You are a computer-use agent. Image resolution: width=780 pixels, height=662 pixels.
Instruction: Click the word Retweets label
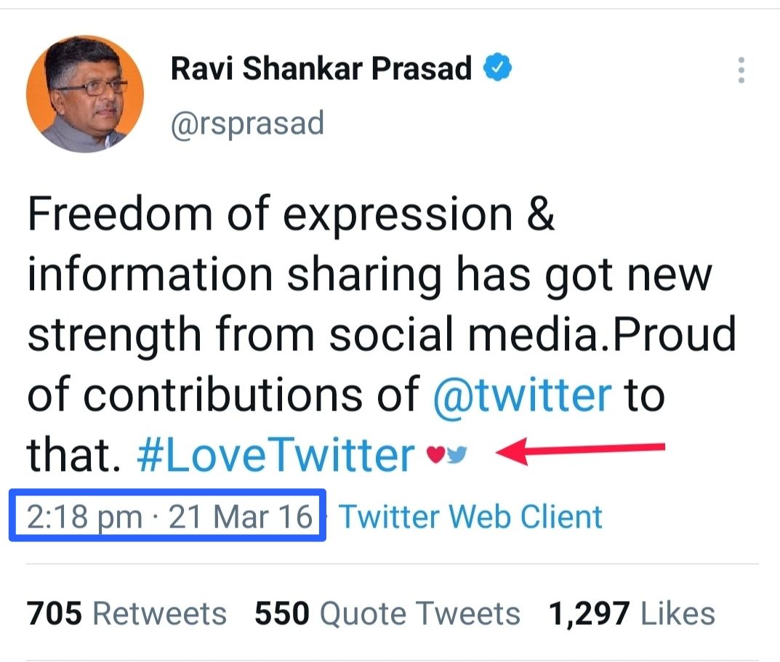coord(160,613)
